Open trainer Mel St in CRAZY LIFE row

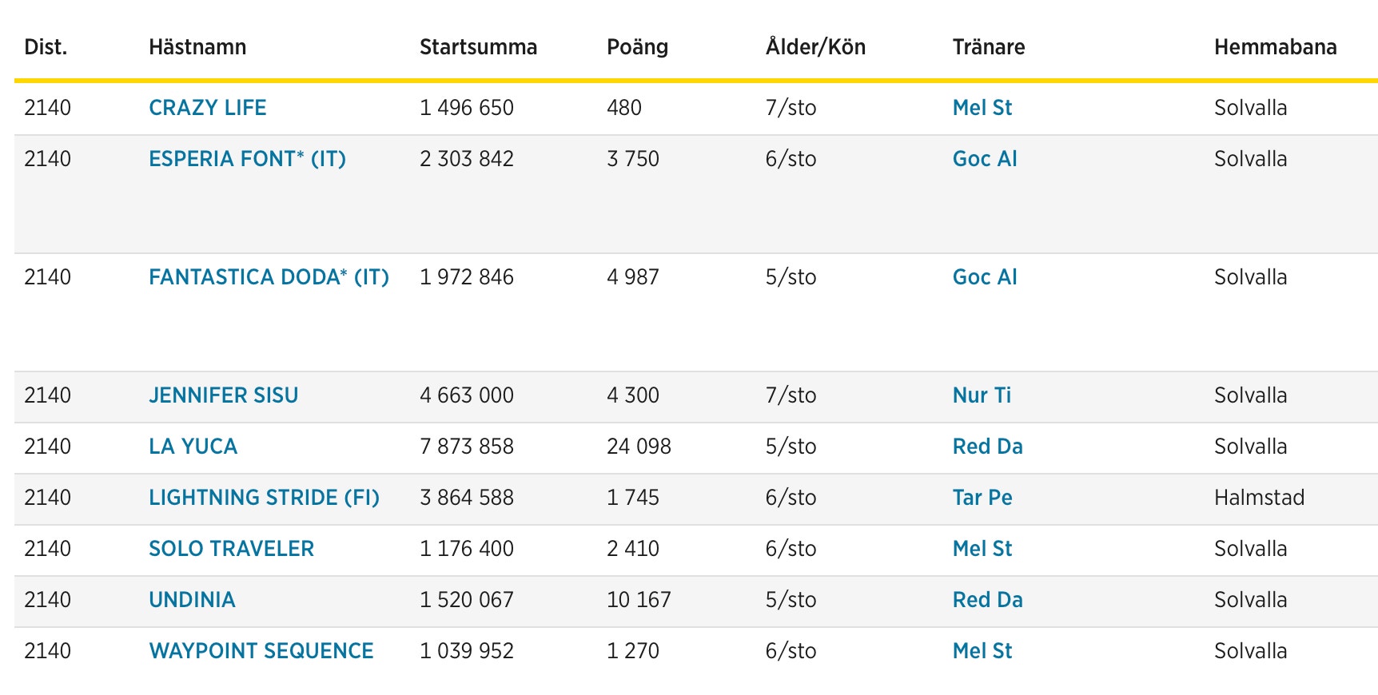(x=982, y=108)
